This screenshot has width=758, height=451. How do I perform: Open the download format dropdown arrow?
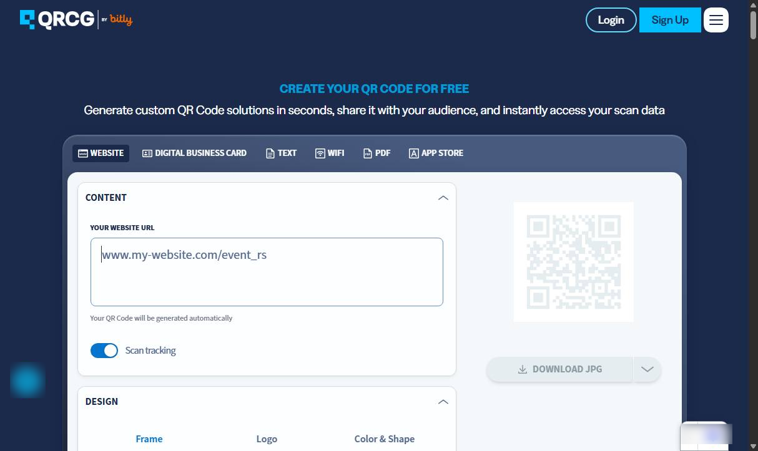647,369
